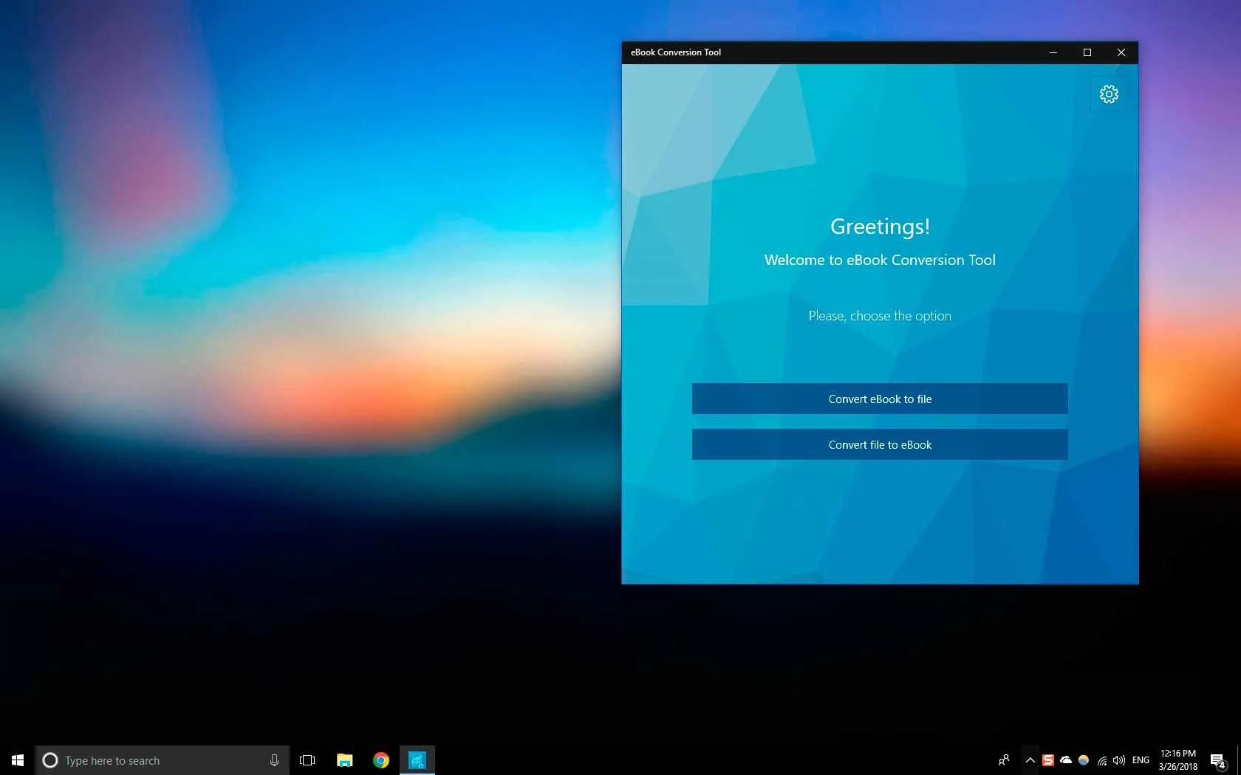Expand the hidden tray icons chevron

pyautogui.click(x=1030, y=760)
